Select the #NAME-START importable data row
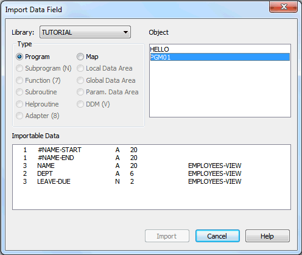302x255 pixels. click(152, 150)
